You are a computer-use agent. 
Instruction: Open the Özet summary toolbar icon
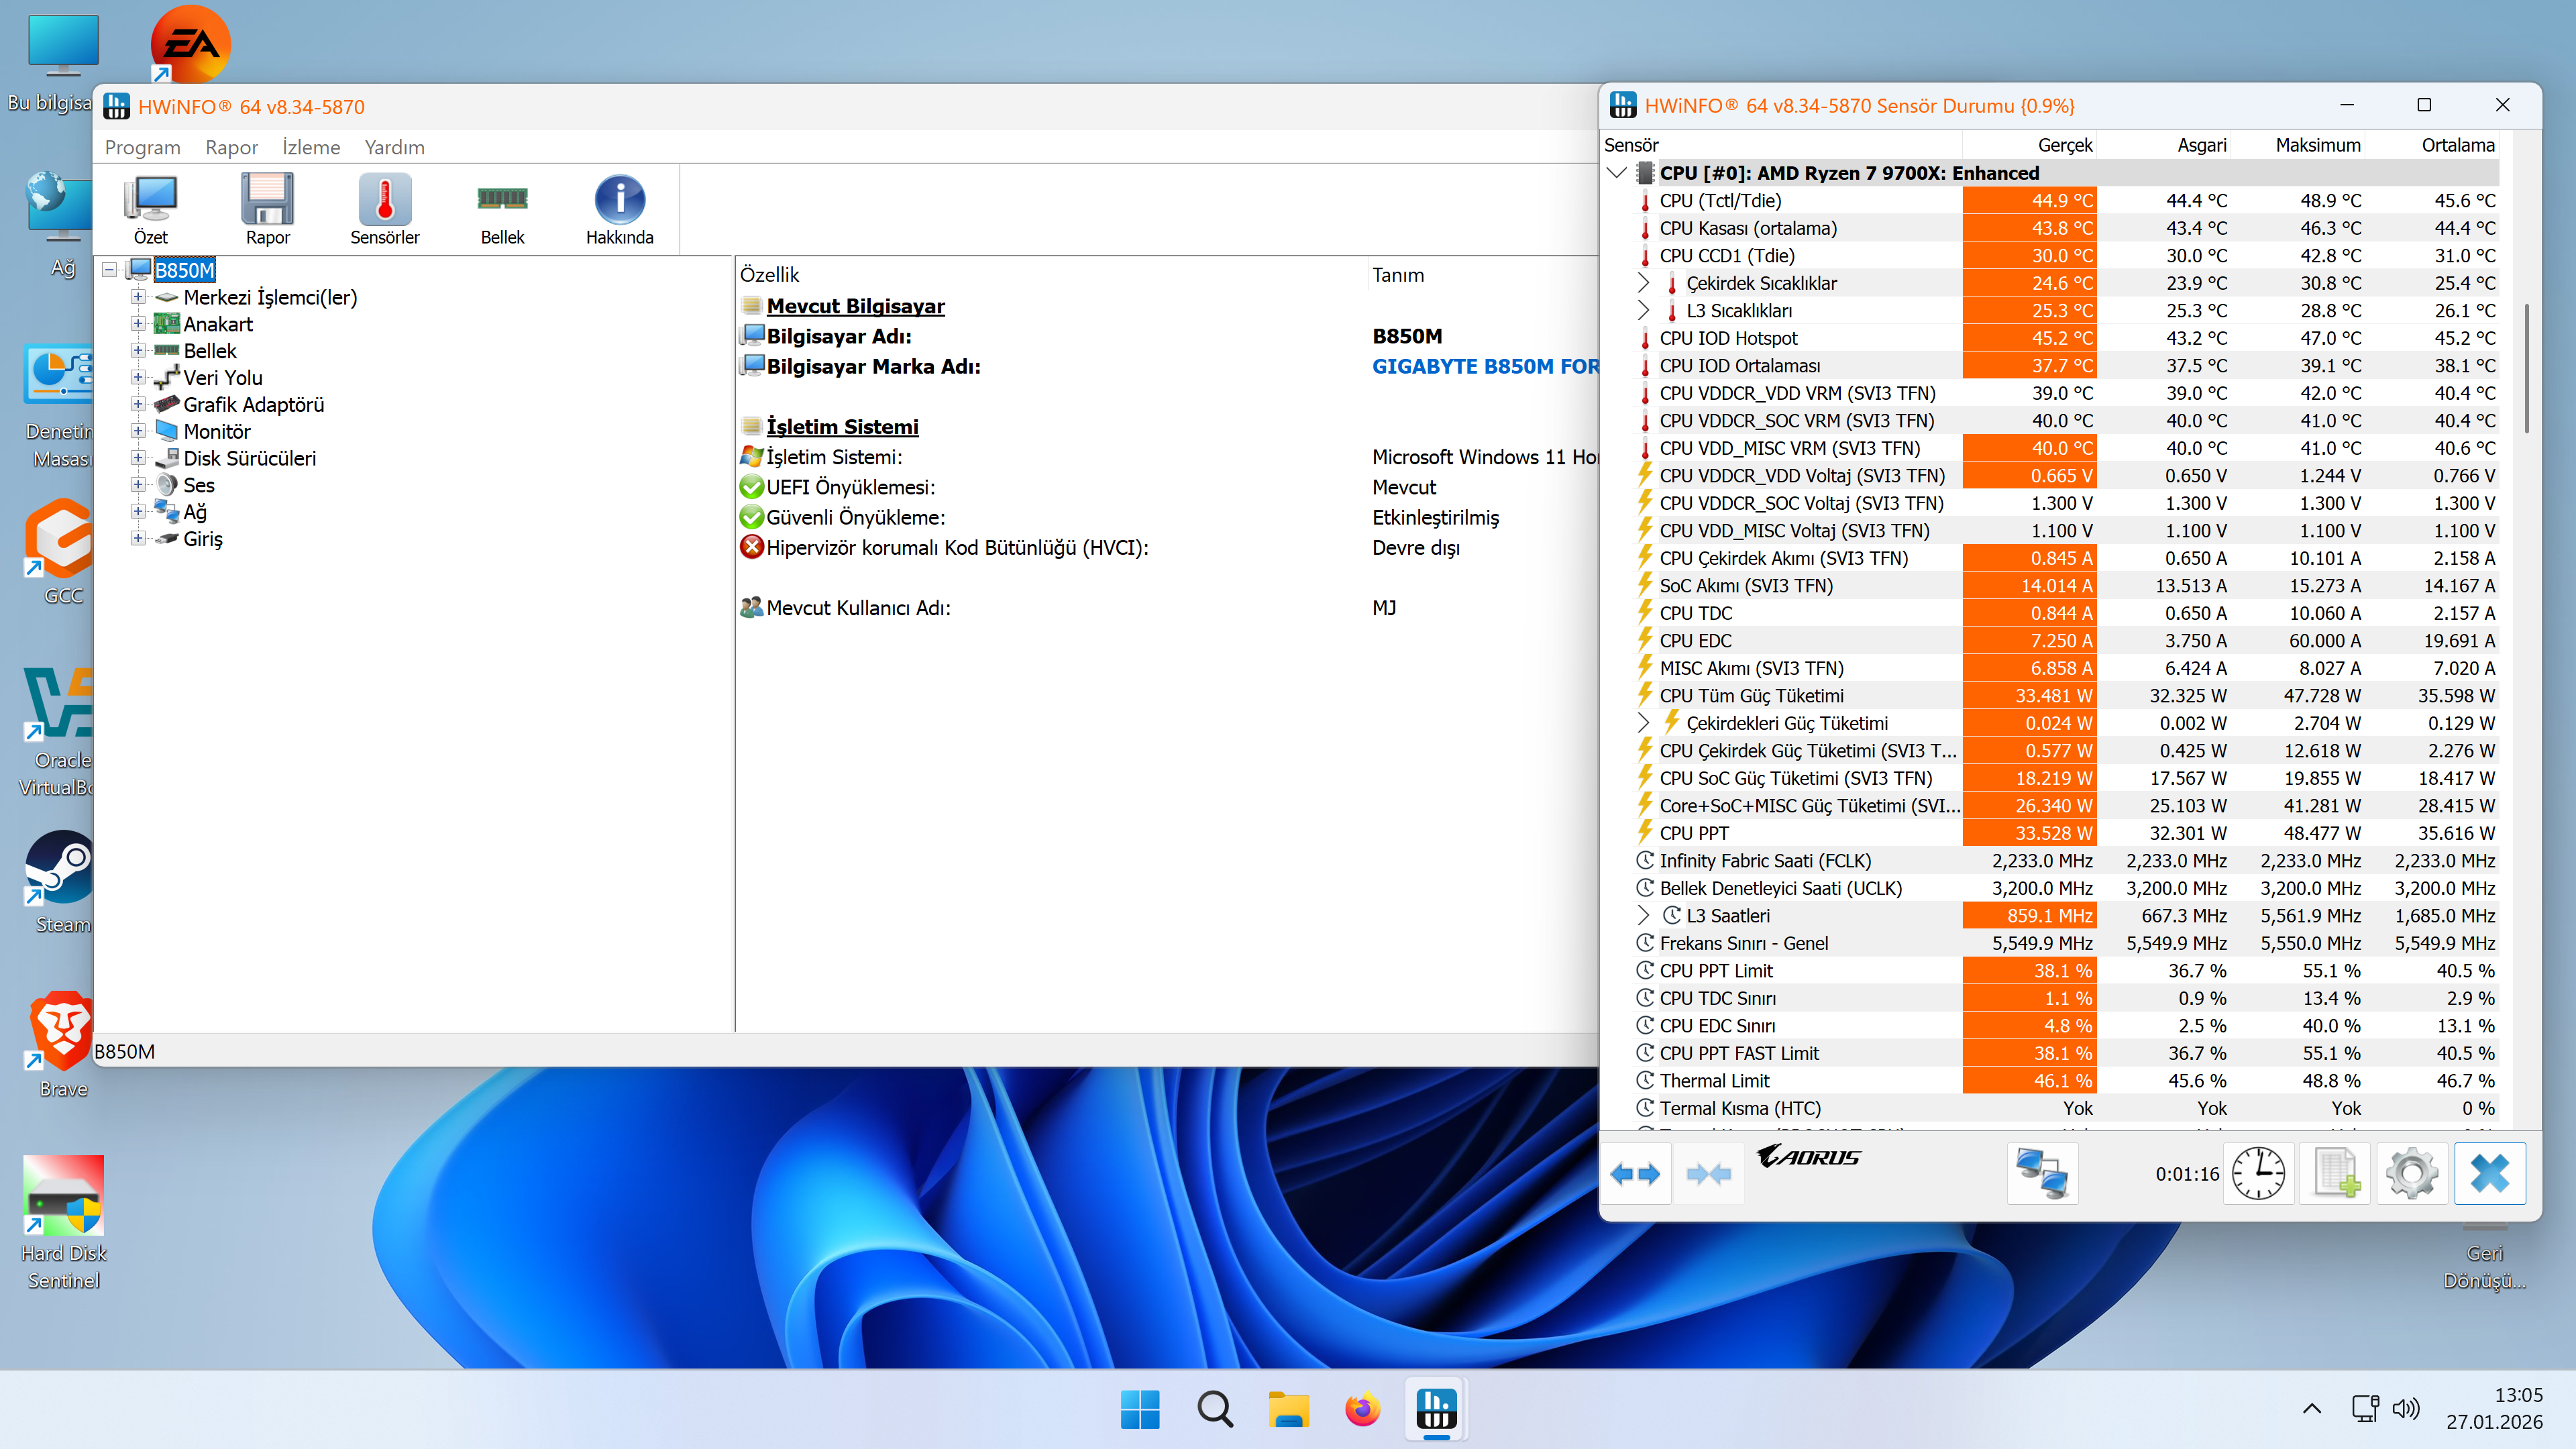pyautogui.click(x=151, y=209)
